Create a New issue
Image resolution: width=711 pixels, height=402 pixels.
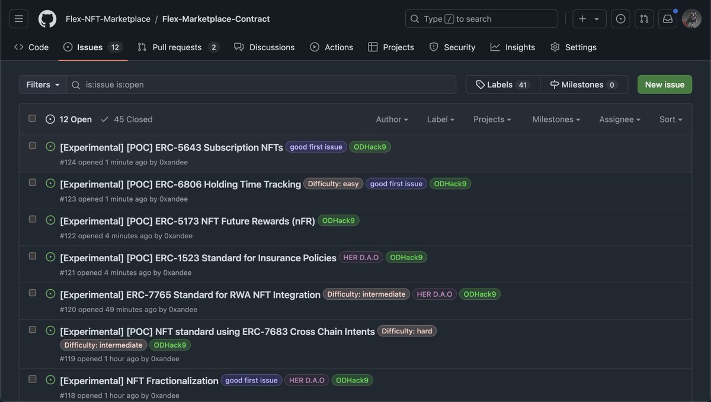pyautogui.click(x=665, y=85)
